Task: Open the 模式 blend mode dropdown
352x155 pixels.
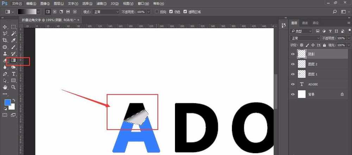Action: coord(106,12)
